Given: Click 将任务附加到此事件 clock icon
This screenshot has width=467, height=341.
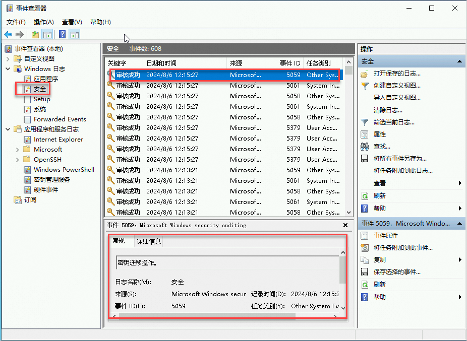Looking at the screenshot, I should click(x=365, y=247).
